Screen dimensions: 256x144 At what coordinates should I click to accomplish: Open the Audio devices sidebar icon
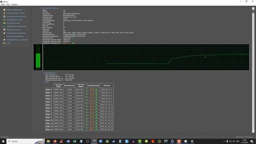coord(4,36)
